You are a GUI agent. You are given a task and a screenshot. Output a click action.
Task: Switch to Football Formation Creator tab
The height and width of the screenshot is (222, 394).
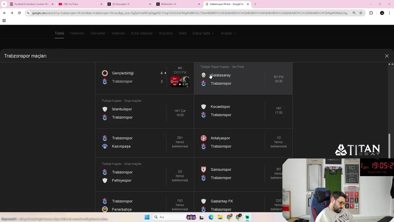(31, 4)
